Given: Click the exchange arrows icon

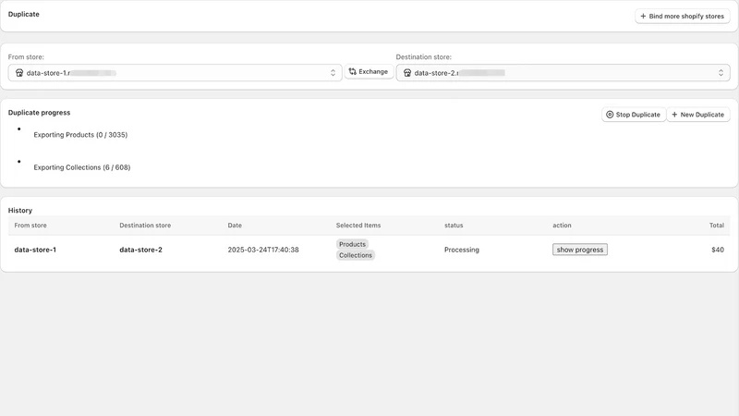Looking at the screenshot, I should click(353, 72).
